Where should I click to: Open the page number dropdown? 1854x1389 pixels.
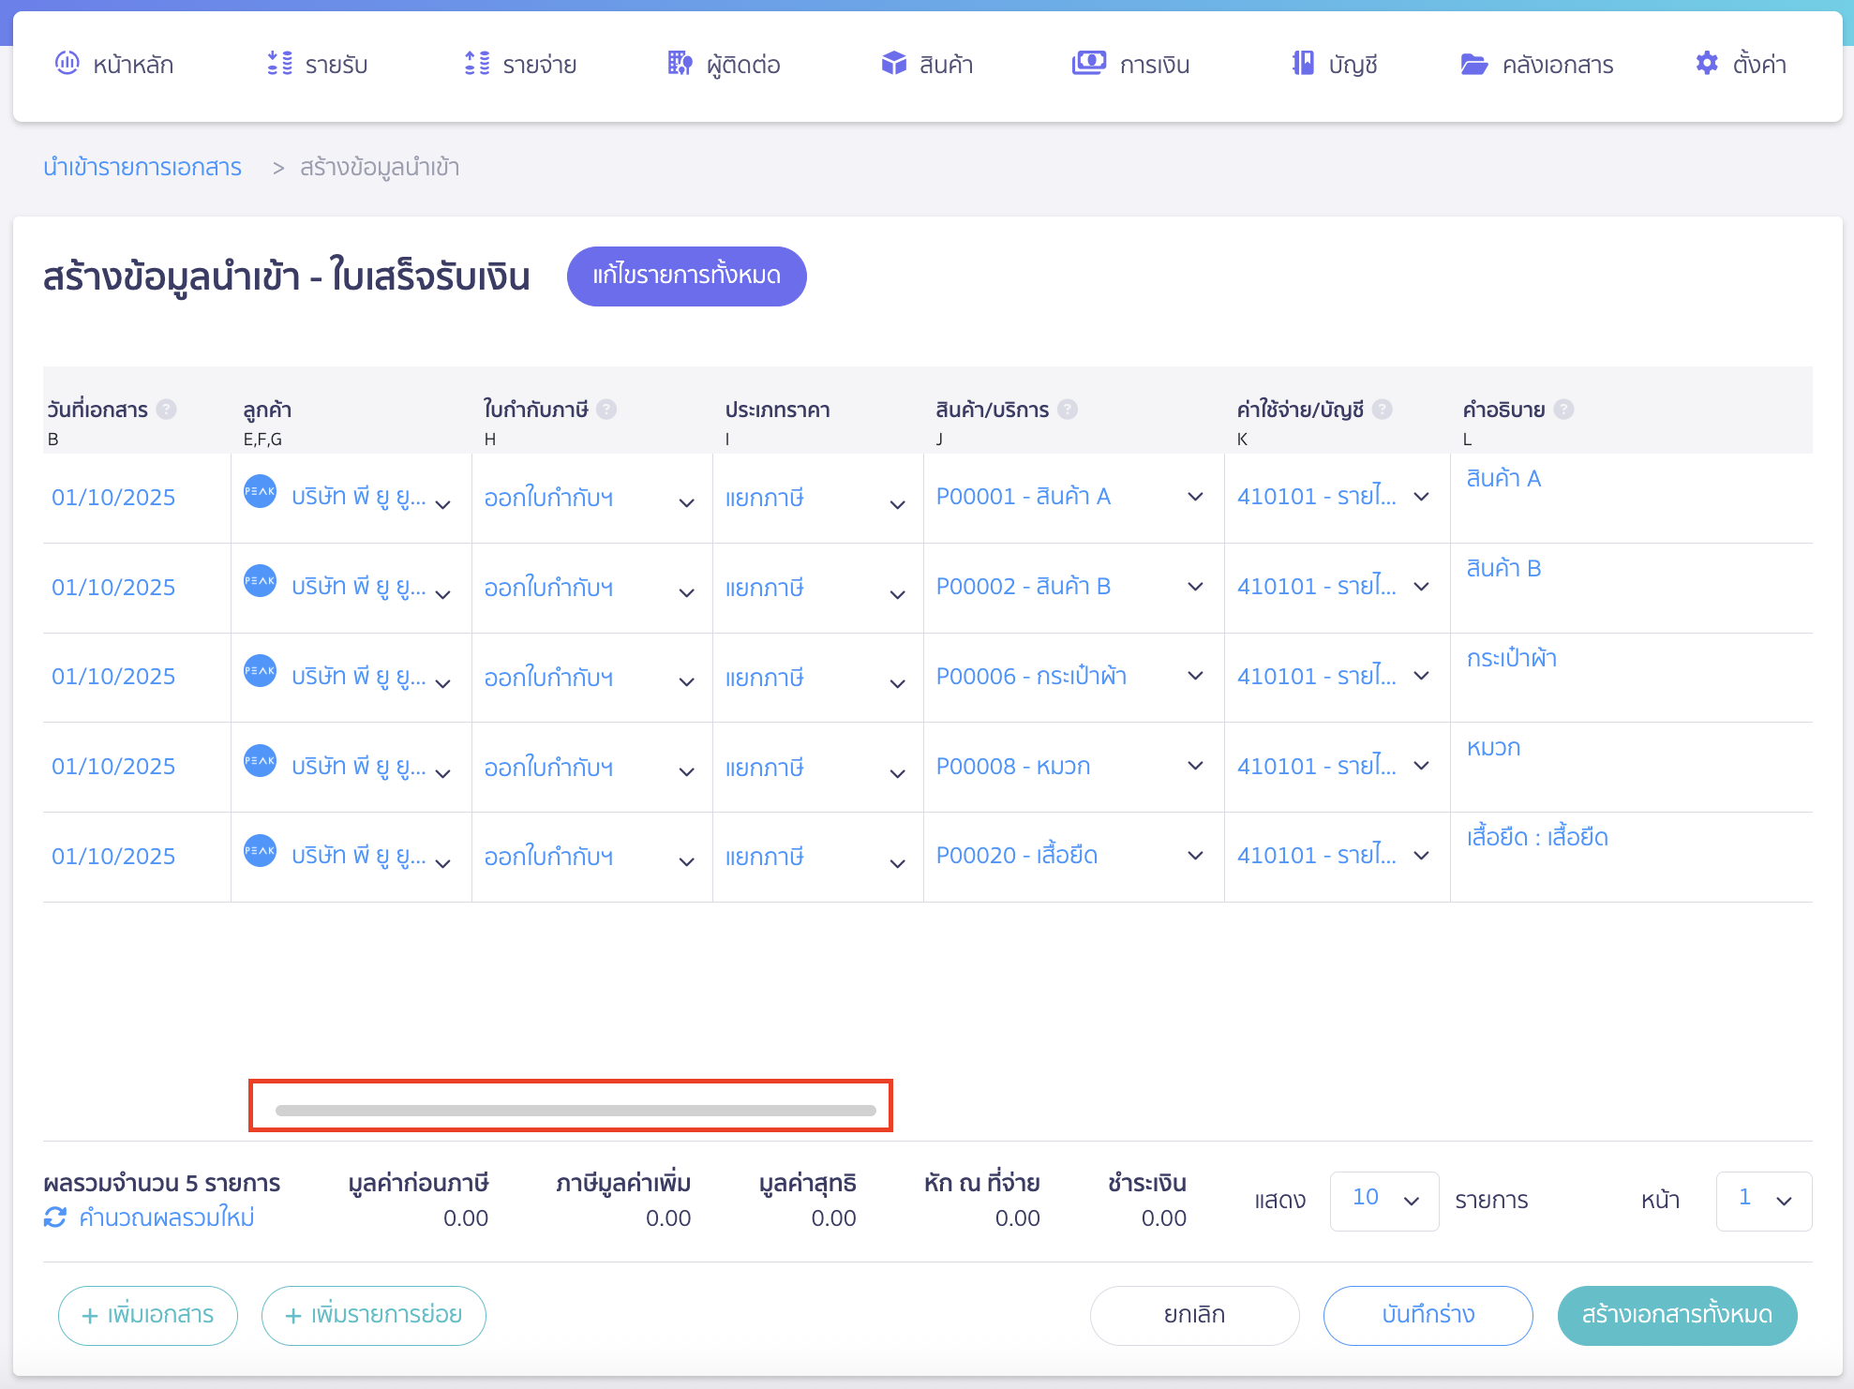(1763, 1201)
